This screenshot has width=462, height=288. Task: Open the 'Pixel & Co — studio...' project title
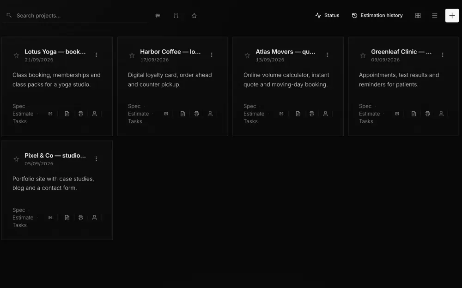(55, 156)
